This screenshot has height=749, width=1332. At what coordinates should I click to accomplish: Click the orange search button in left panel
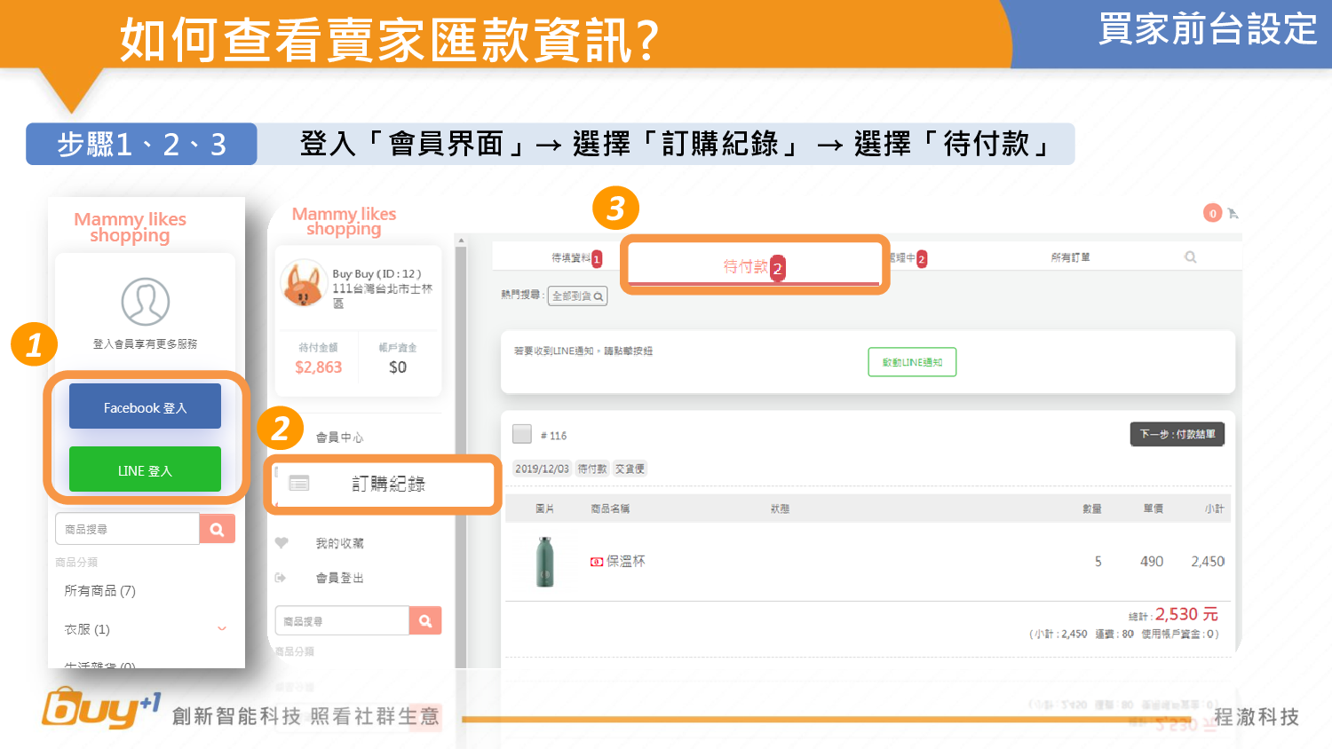tap(217, 529)
